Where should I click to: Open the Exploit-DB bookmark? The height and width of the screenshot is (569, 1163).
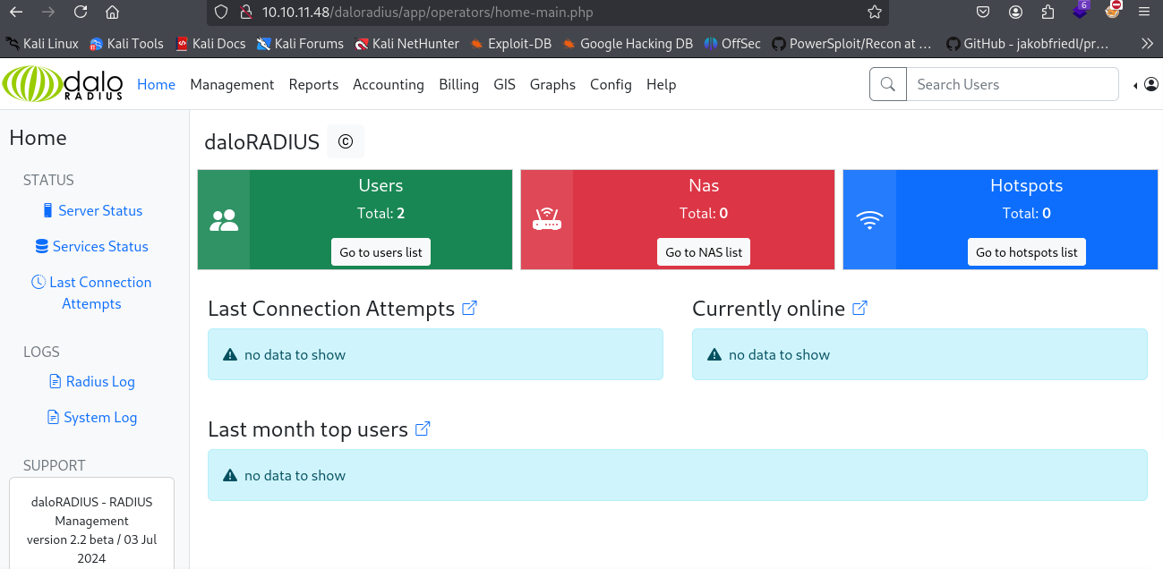[510, 43]
